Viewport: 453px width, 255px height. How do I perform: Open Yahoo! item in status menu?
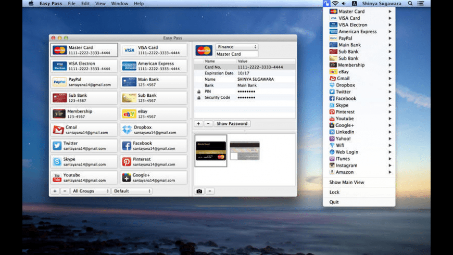click(359, 138)
